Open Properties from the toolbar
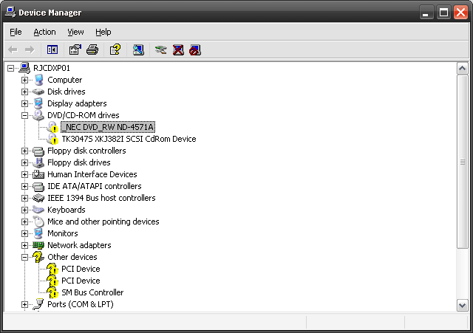This screenshot has height=333, width=473. click(75, 49)
